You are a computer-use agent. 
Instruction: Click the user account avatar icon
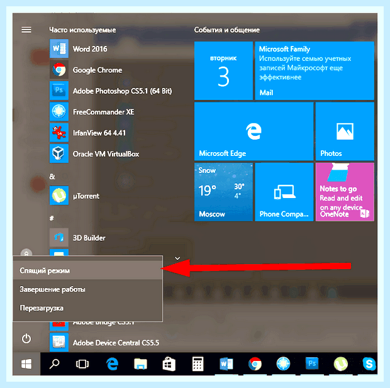[x=26, y=253]
